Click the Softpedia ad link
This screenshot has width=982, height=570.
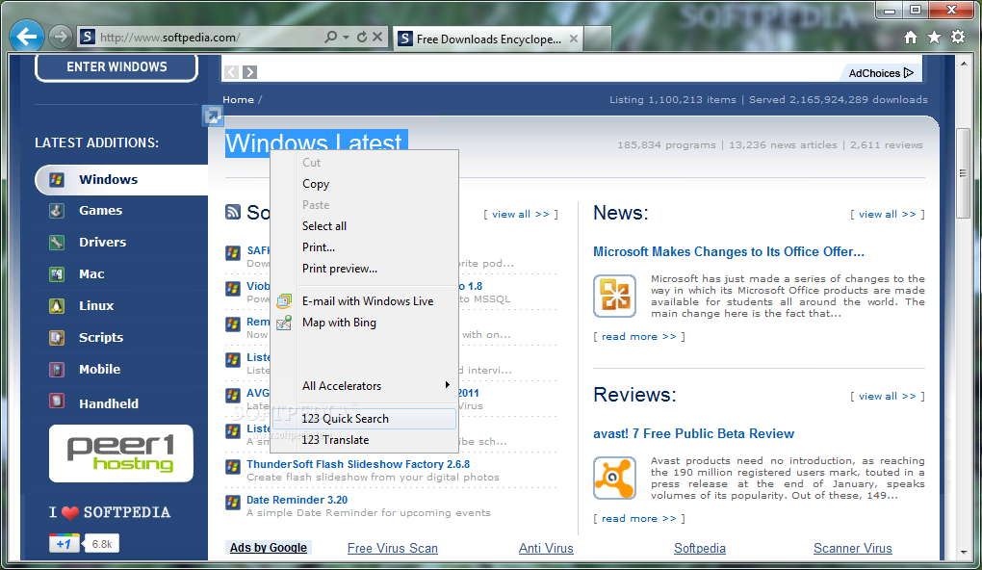click(x=700, y=548)
